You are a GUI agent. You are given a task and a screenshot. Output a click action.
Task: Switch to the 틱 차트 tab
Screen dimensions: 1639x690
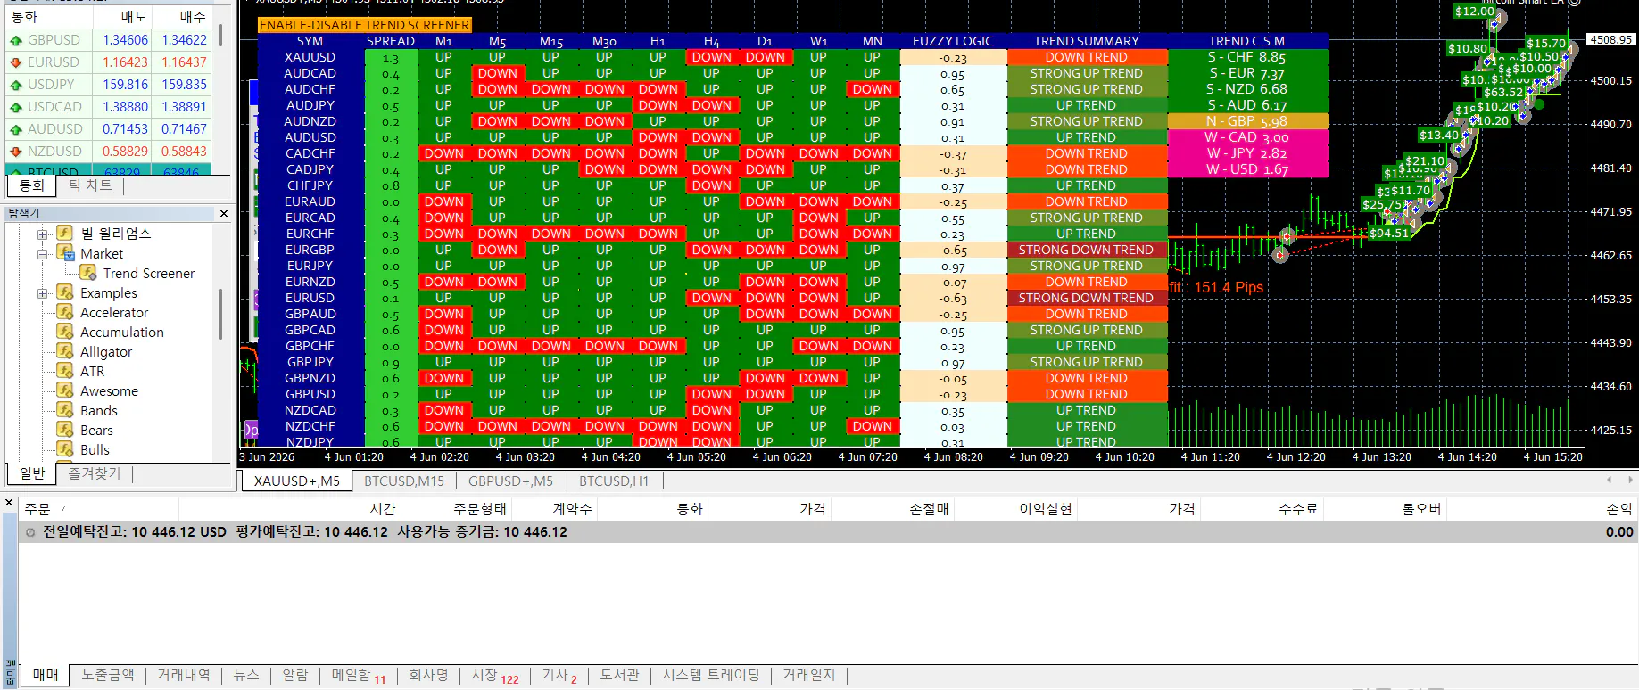[90, 185]
